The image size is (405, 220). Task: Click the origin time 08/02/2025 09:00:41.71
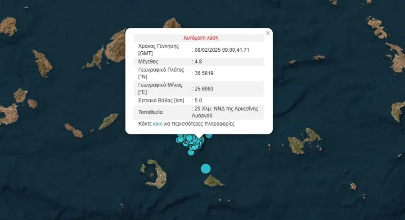tap(222, 49)
